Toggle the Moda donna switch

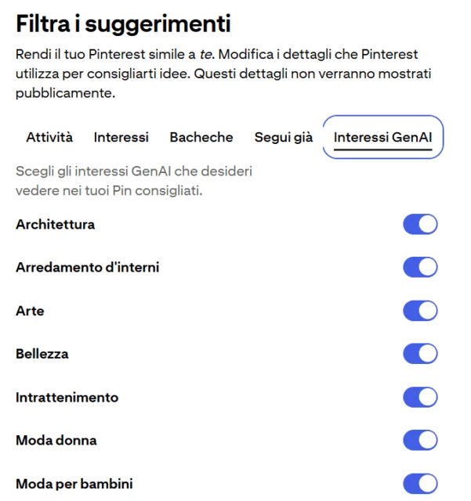(420, 441)
